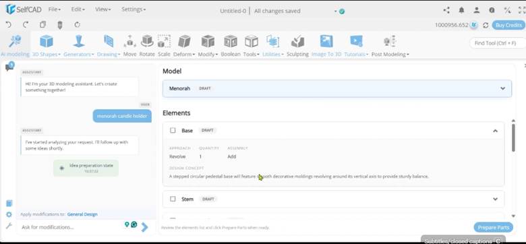Open the Tutorials dropdown
The width and height of the screenshot is (526, 244).
point(356,45)
